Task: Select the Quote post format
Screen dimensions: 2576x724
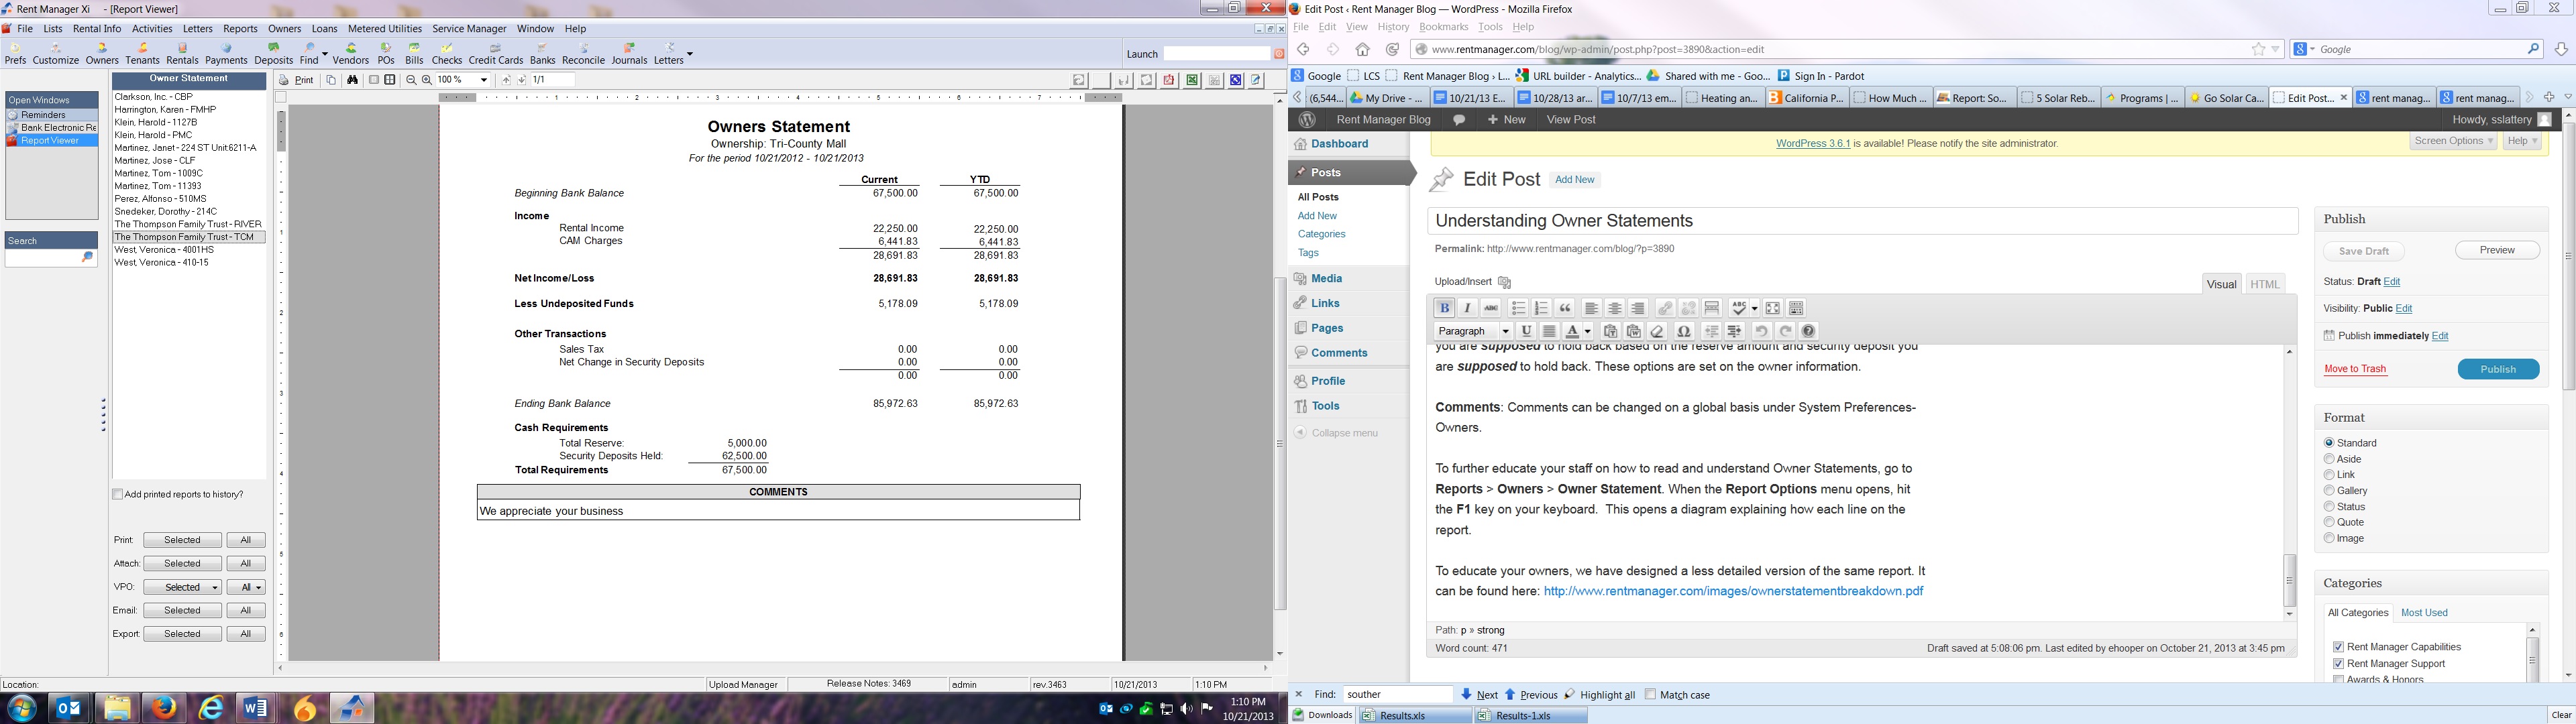Action: (2329, 522)
